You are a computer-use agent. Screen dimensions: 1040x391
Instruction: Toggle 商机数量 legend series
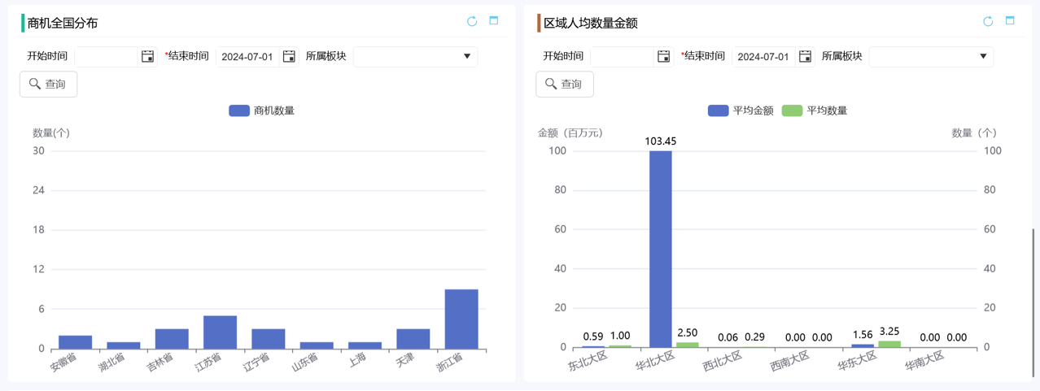(x=262, y=111)
